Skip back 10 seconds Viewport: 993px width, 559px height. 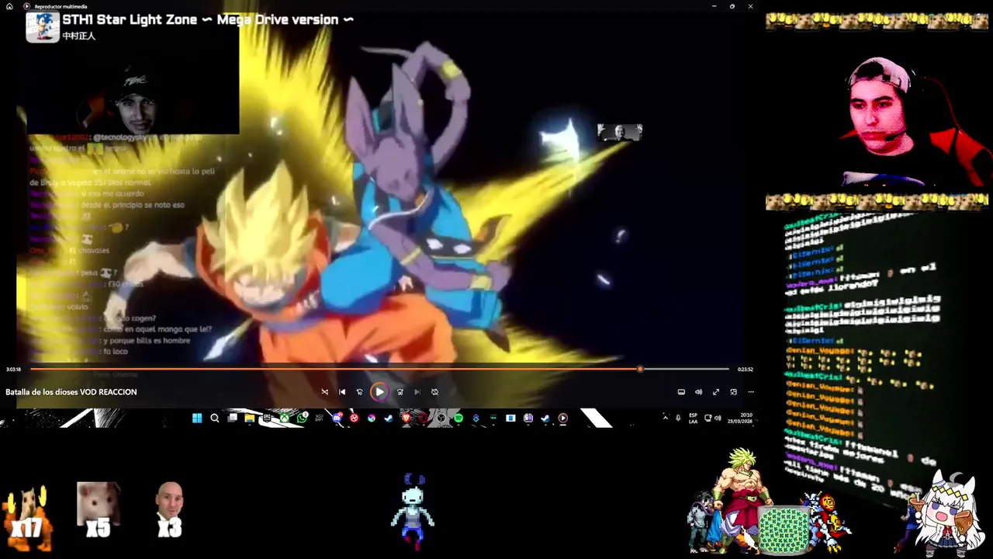(x=359, y=392)
